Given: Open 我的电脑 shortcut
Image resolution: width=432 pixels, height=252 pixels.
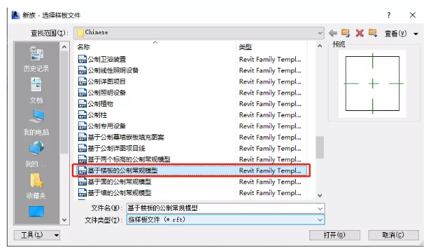Looking at the screenshot, I should coord(36,123).
